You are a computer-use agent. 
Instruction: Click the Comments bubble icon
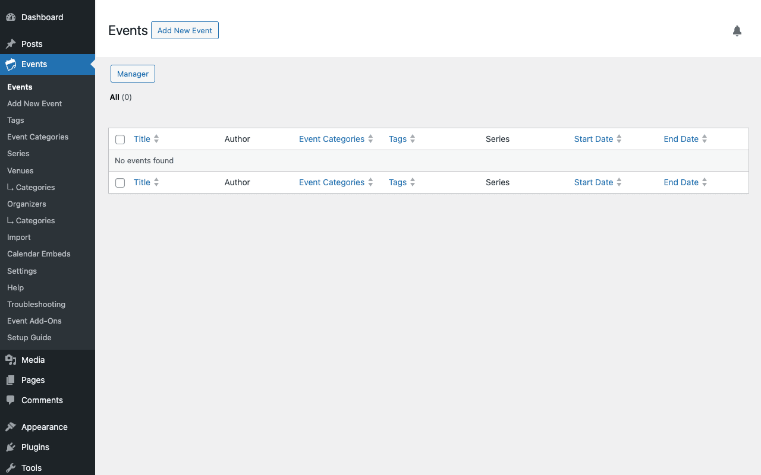coord(11,400)
